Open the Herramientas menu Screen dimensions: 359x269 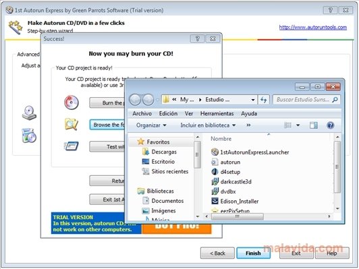217,114
